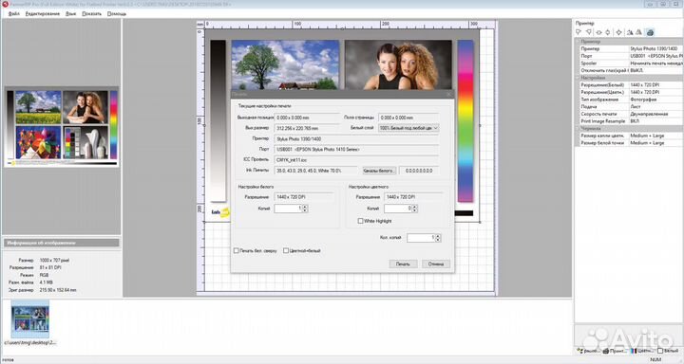Click the white settings 'Копий' input field
The image size is (684, 364).
click(x=288, y=209)
